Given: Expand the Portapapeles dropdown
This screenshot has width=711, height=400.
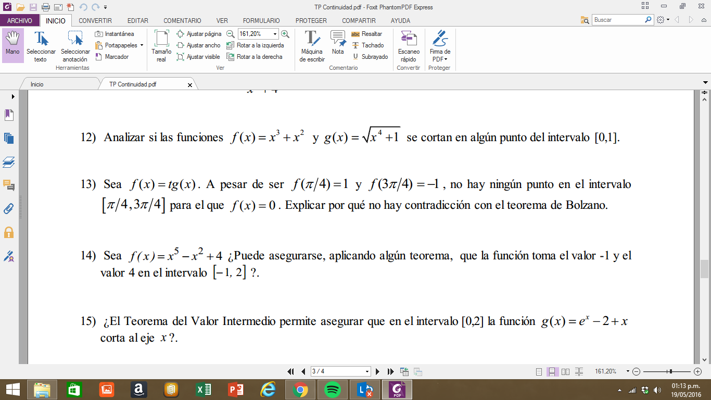Looking at the screenshot, I should pos(142,45).
